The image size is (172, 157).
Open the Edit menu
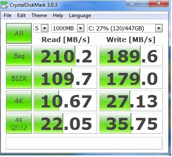(21, 15)
